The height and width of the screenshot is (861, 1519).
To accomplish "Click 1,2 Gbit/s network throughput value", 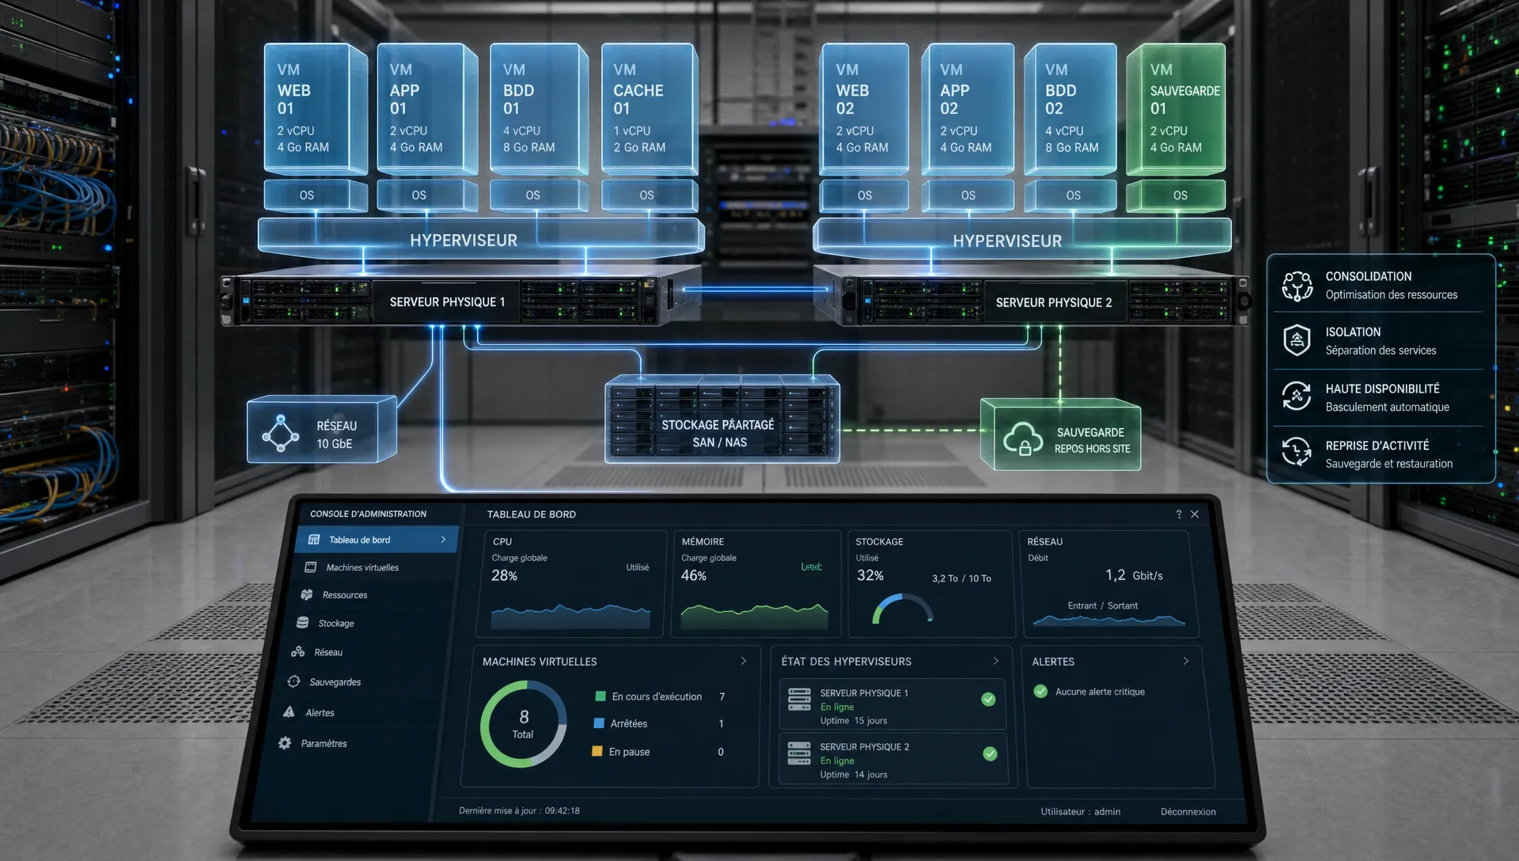I will (x=1134, y=575).
